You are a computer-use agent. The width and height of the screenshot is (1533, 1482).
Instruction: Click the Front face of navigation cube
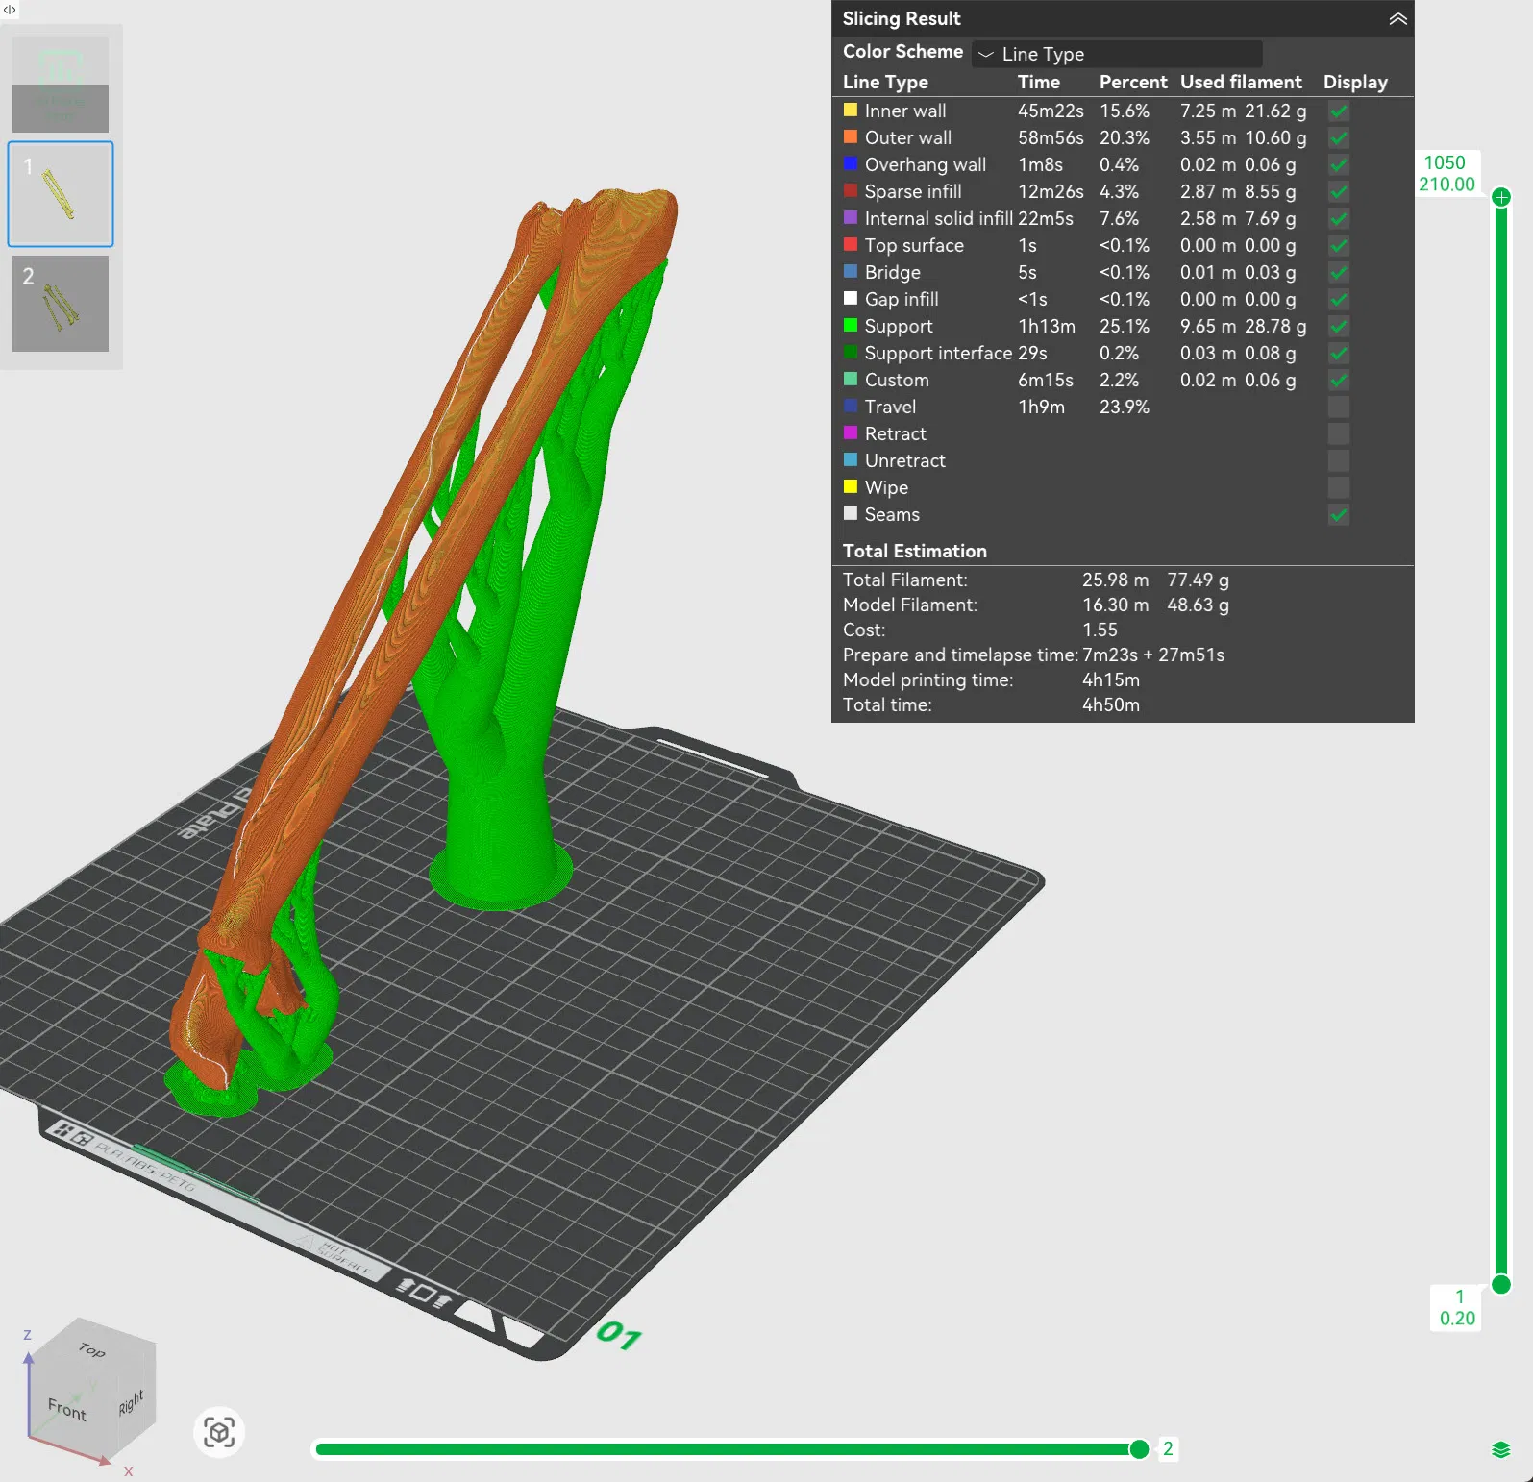tap(67, 1409)
